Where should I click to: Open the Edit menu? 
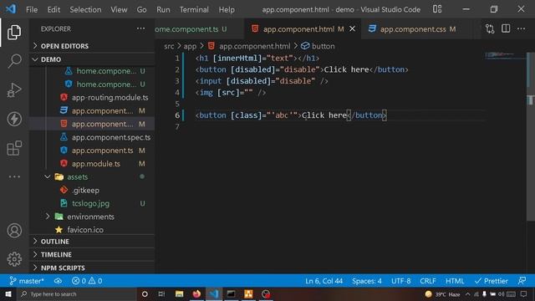[x=53, y=9]
